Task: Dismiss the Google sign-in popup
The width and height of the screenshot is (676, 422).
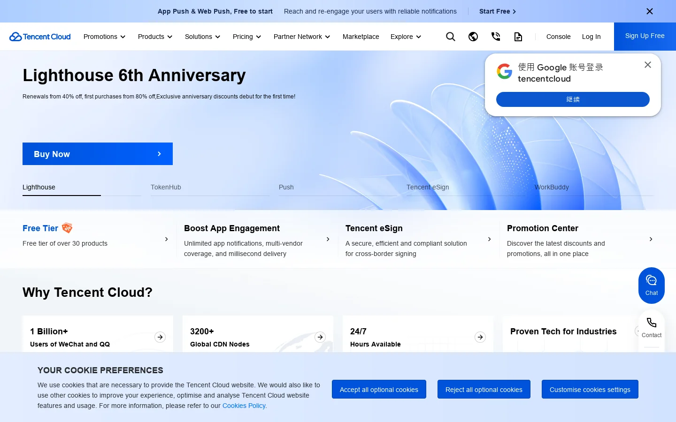Action: (x=648, y=65)
